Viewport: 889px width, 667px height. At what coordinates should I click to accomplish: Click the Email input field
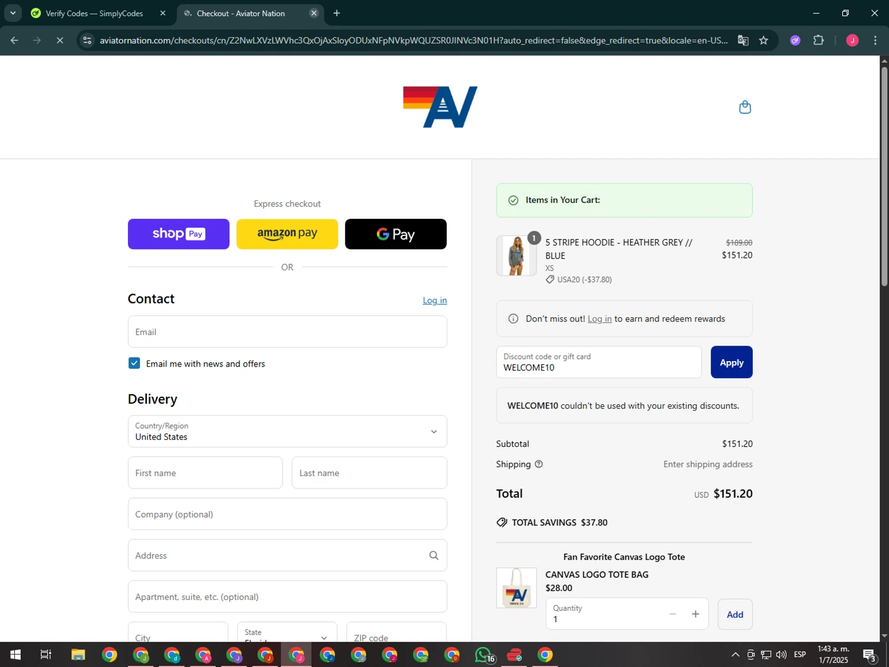click(287, 332)
